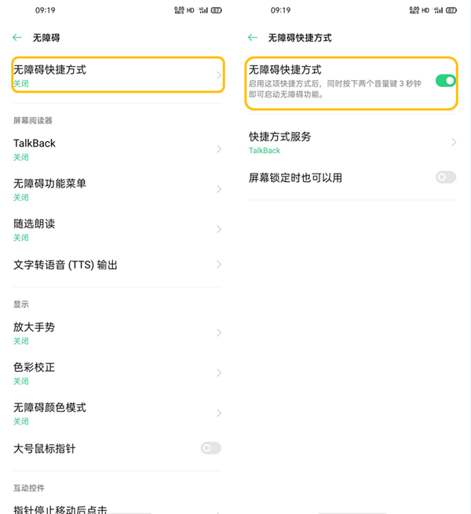Turn off 无障碍快捷方式 switch

point(445,80)
